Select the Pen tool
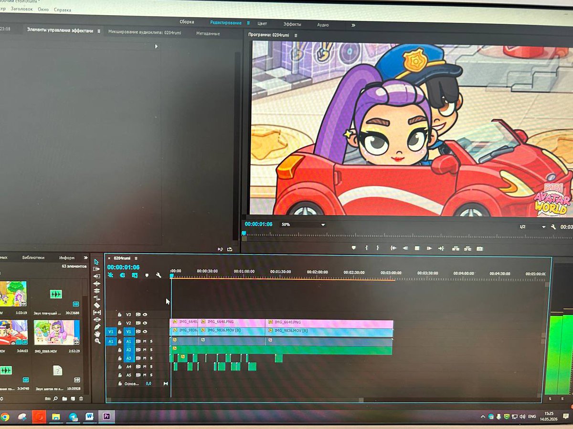Image resolution: width=573 pixels, height=429 pixels. coord(97,327)
